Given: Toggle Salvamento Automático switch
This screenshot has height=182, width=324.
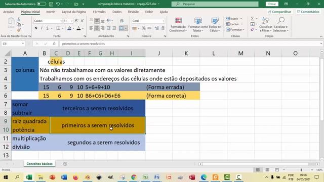Looking at the screenshot, I should click(x=42, y=4).
